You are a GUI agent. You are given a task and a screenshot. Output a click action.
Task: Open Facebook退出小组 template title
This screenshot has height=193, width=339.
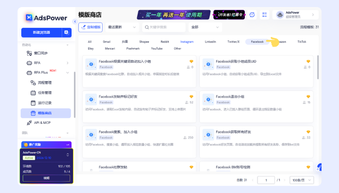click(x=230, y=96)
